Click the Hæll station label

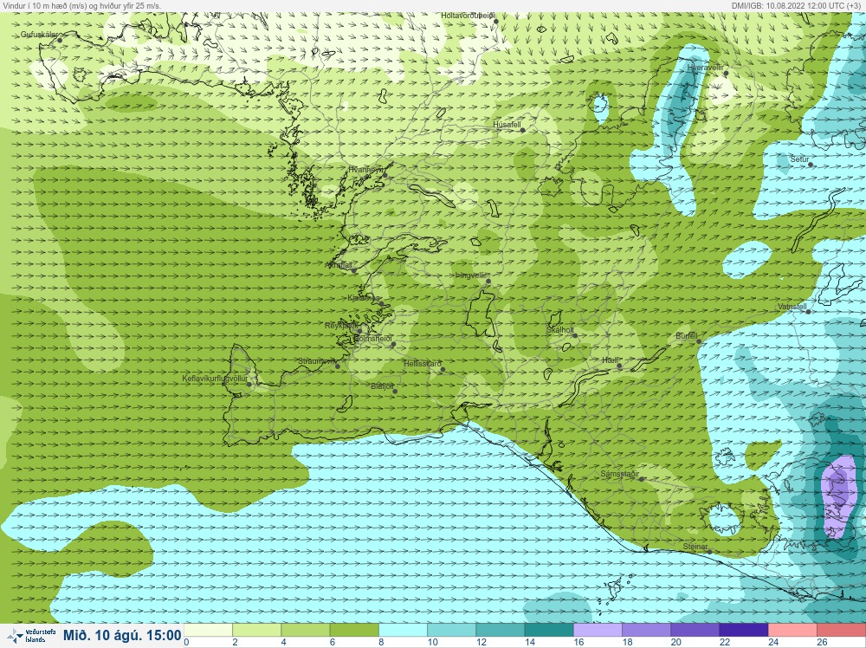point(610,360)
